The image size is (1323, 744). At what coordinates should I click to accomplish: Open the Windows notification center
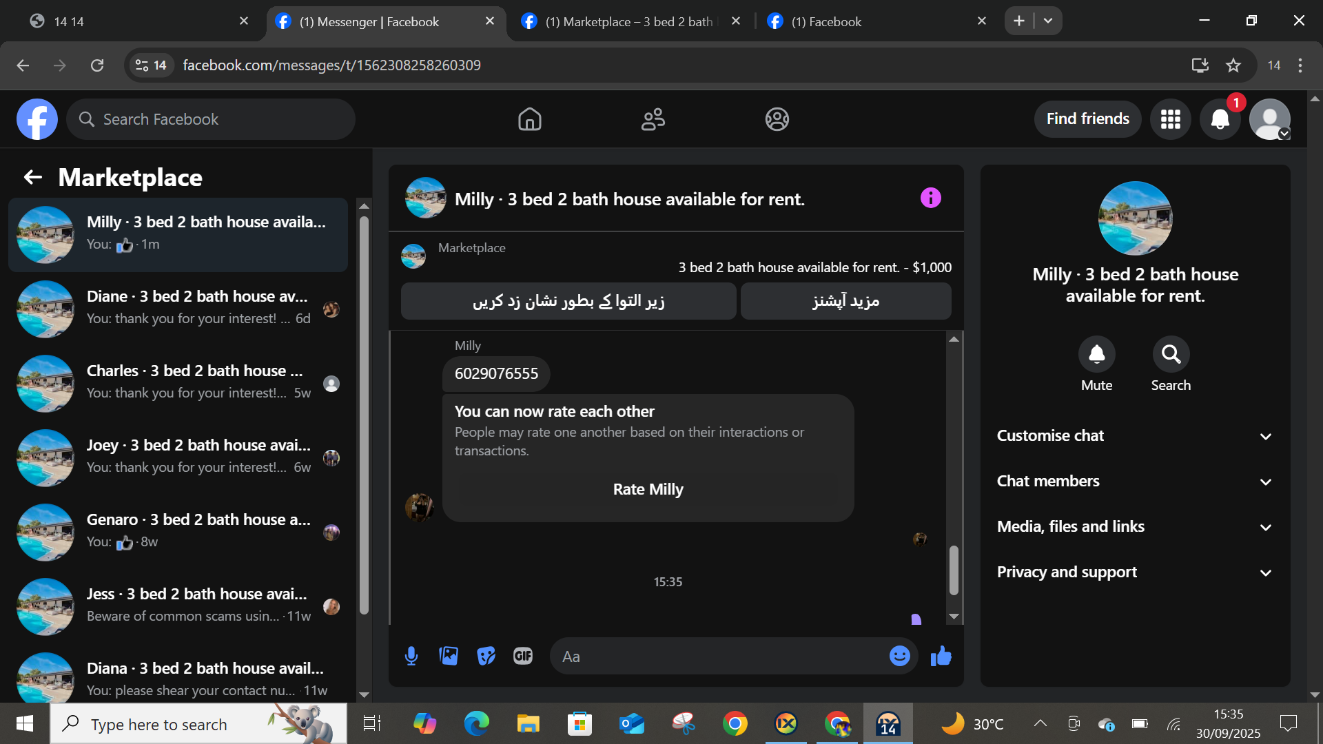pyautogui.click(x=1289, y=723)
